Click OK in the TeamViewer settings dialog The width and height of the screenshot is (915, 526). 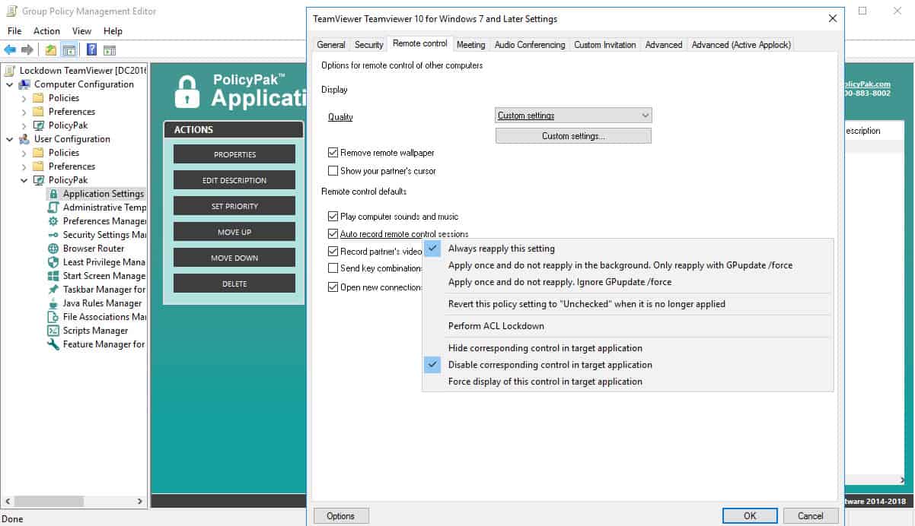tap(750, 516)
